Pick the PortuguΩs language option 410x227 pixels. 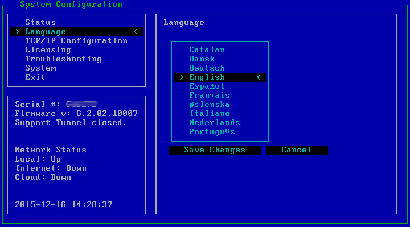pos(212,132)
